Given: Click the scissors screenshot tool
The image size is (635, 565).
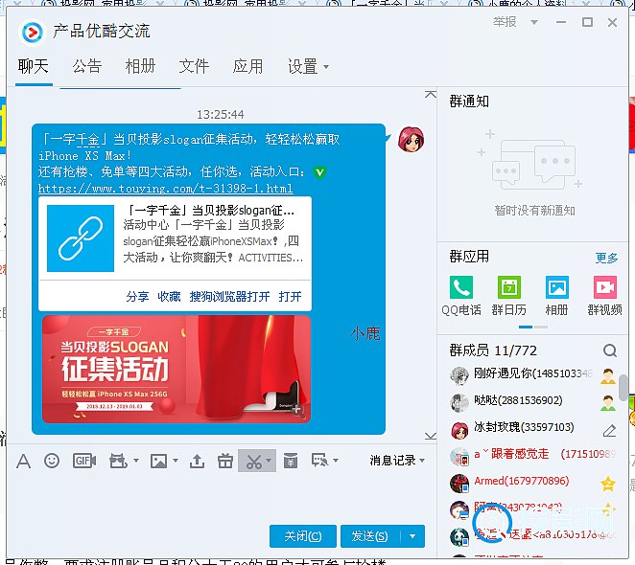Looking at the screenshot, I should coord(254,461).
